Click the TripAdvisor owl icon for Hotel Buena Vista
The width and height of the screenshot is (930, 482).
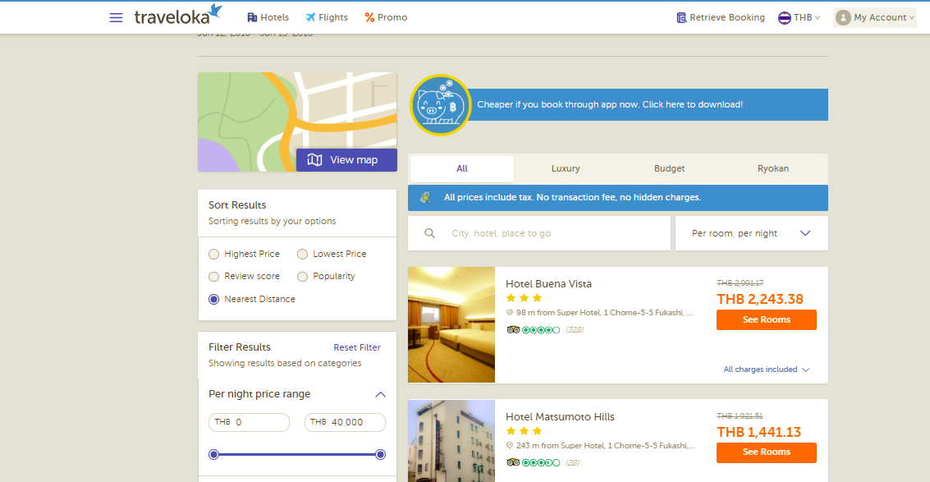(513, 330)
